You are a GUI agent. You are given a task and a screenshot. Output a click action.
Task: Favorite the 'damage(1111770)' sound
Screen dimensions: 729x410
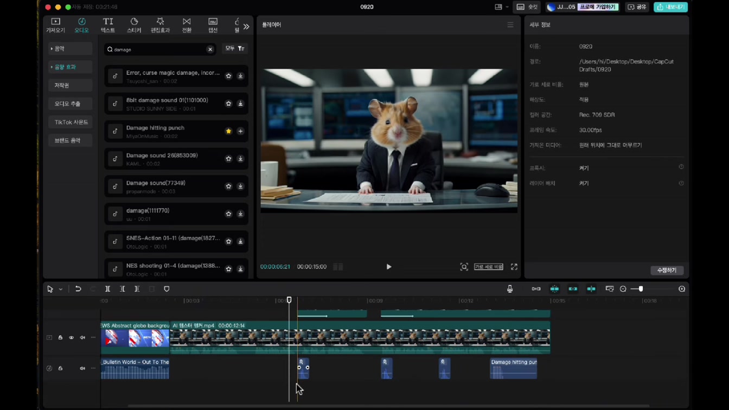(228, 214)
